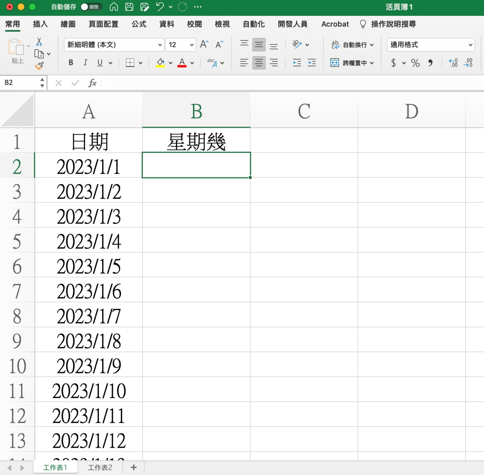Expand the undo history dropdown arrow

click(x=171, y=7)
